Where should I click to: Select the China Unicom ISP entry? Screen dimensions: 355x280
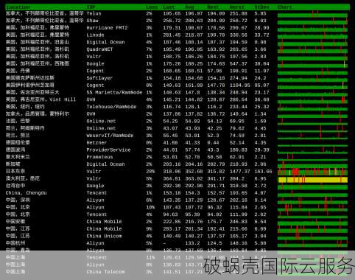click(x=104, y=236)
